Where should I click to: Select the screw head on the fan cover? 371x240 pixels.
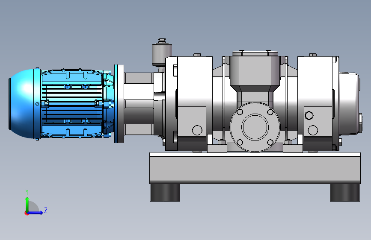[x=37, y=104]
